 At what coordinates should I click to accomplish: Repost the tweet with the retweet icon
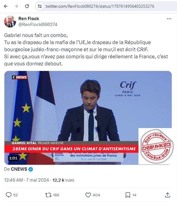coord(48,195)
